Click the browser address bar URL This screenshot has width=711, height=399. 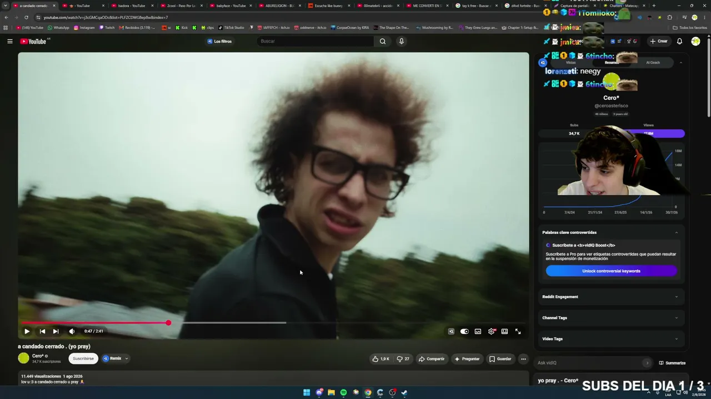(106, 17)
